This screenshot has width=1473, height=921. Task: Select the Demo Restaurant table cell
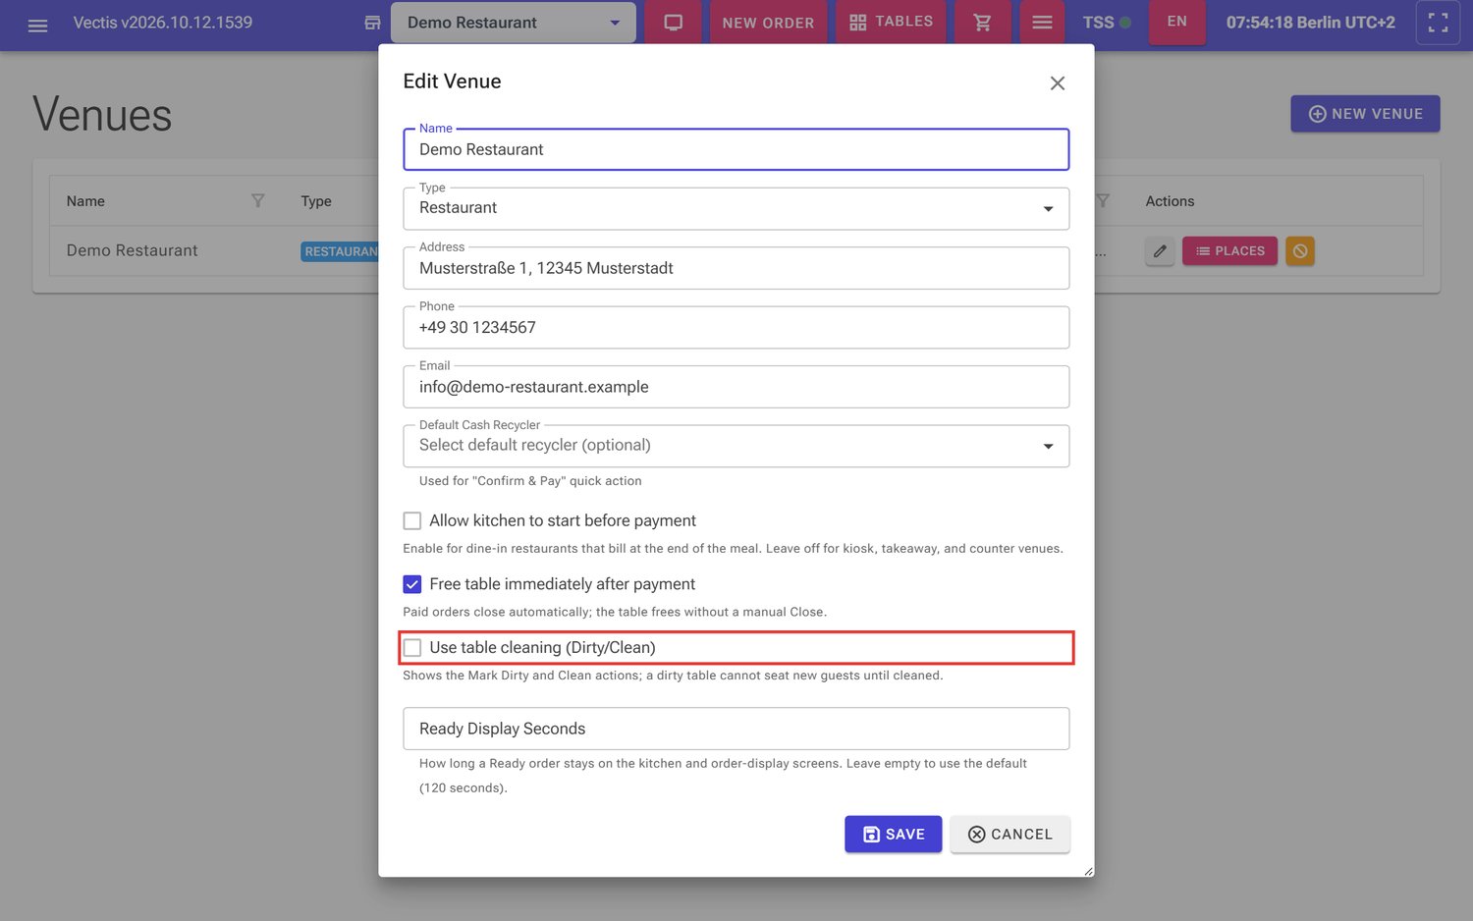pyautogui.click(x=132, y=251)
